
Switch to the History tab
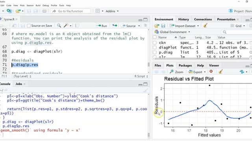coord(183,19)
